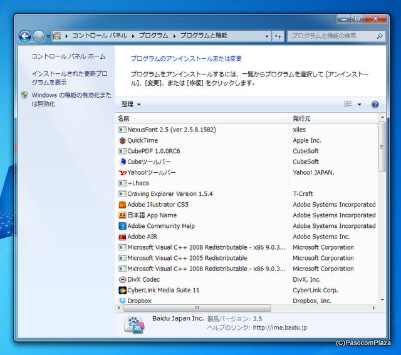
Task: Click the Dropbox icon in the list
Action: pos(122,301)
